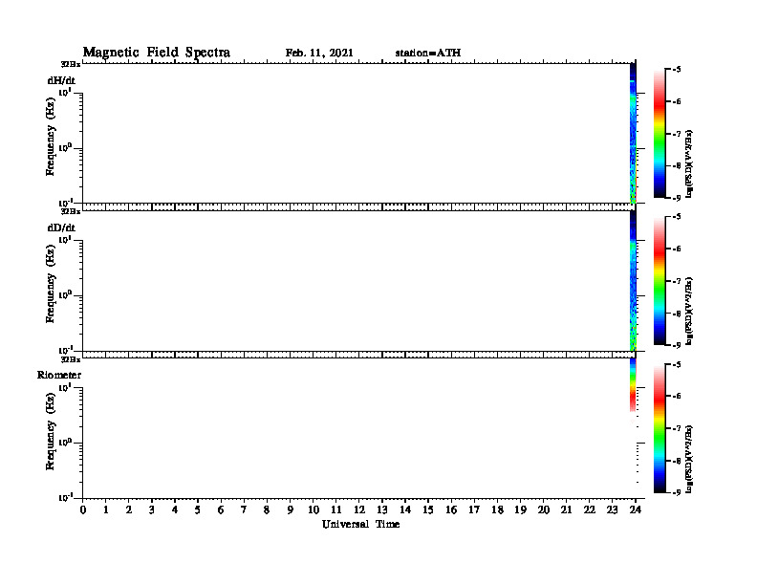Click the Riometer red-yellow data strip
Viewport: 757px width, 585px height.
click(x=633, y=384)
